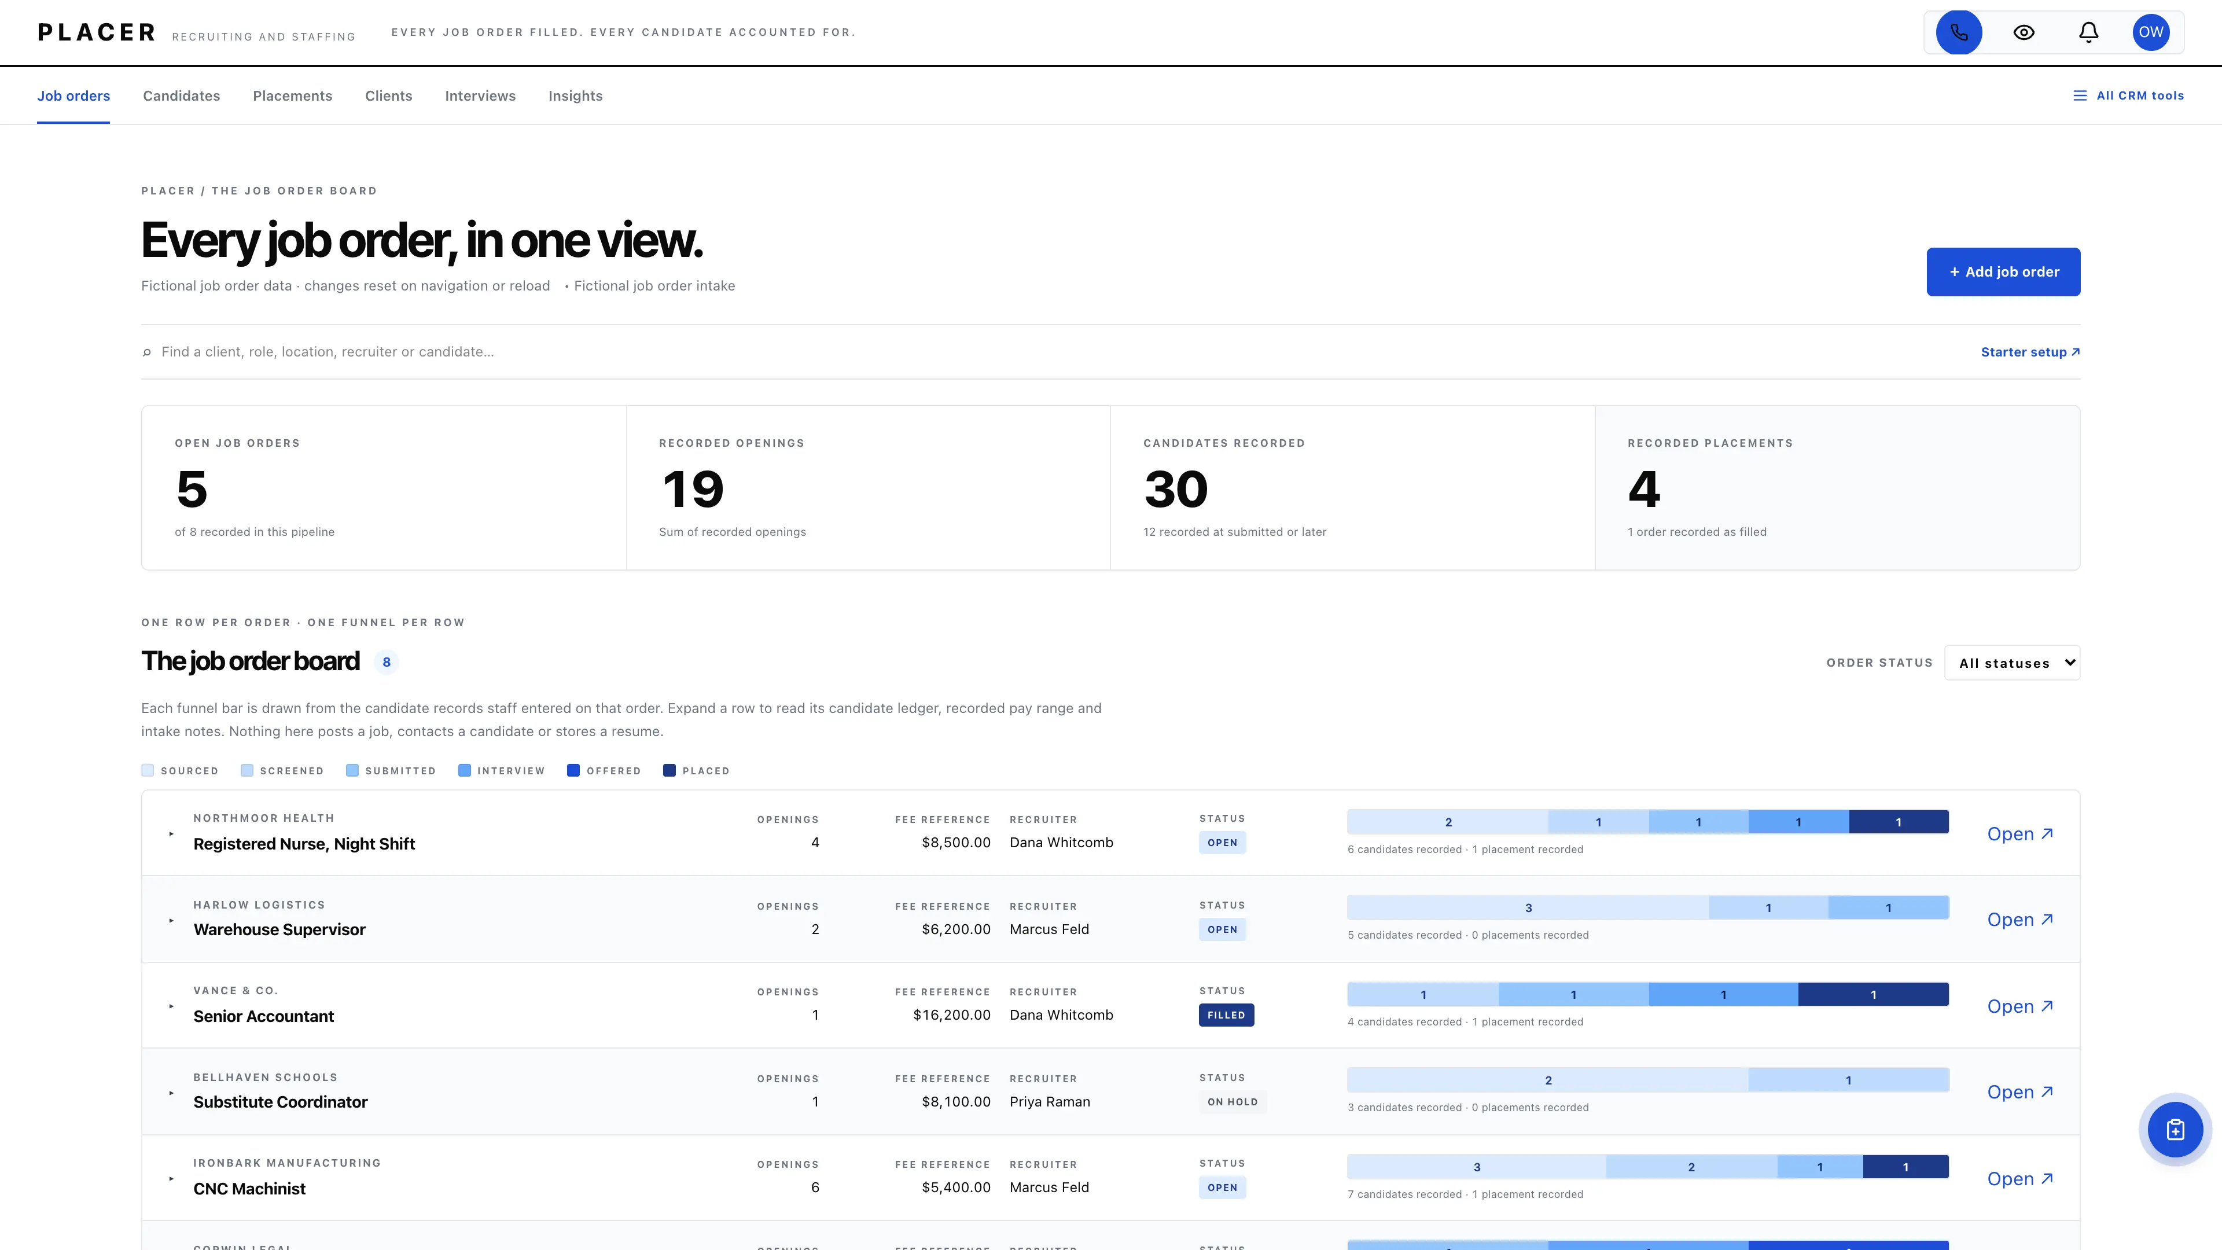Click the Add job order button
Viewport: 2222px width, 1250px height.
[x=2003, y=272]
